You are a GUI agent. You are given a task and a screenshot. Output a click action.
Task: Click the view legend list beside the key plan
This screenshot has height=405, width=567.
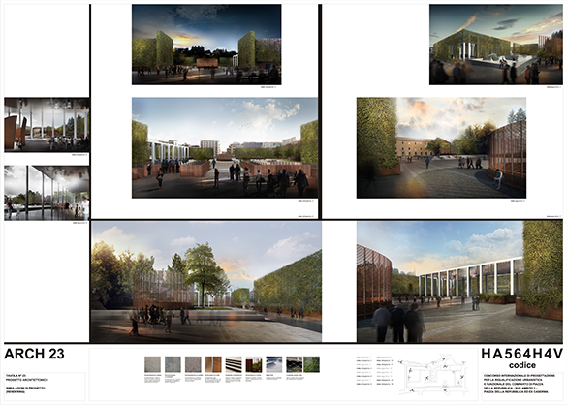click(374, 370)
